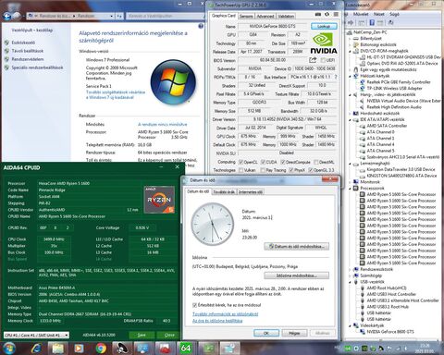
Task: Open the Nézet menu in Device Manager
Action: click(x=379, y=14)
